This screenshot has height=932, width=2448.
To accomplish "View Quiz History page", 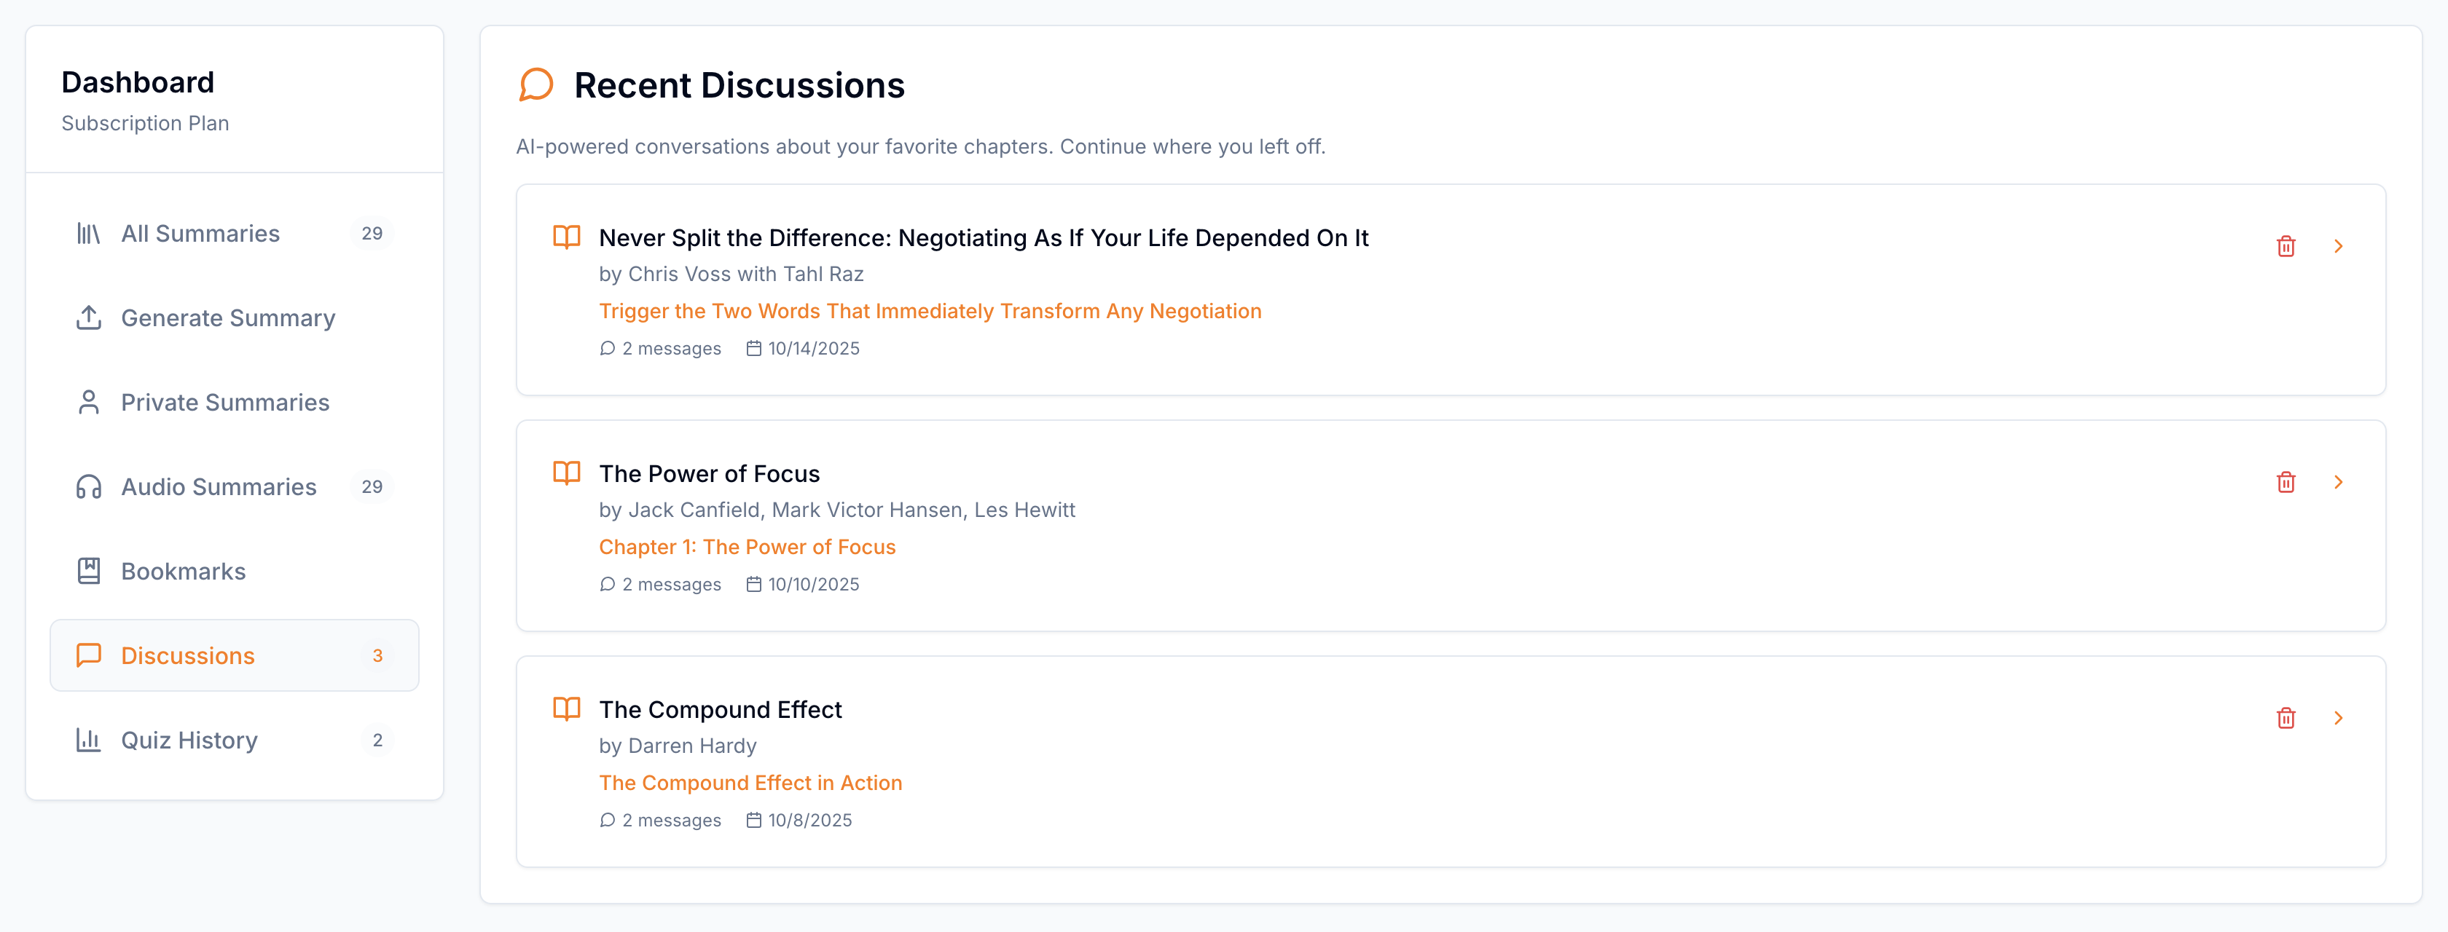I will [189, 740].
